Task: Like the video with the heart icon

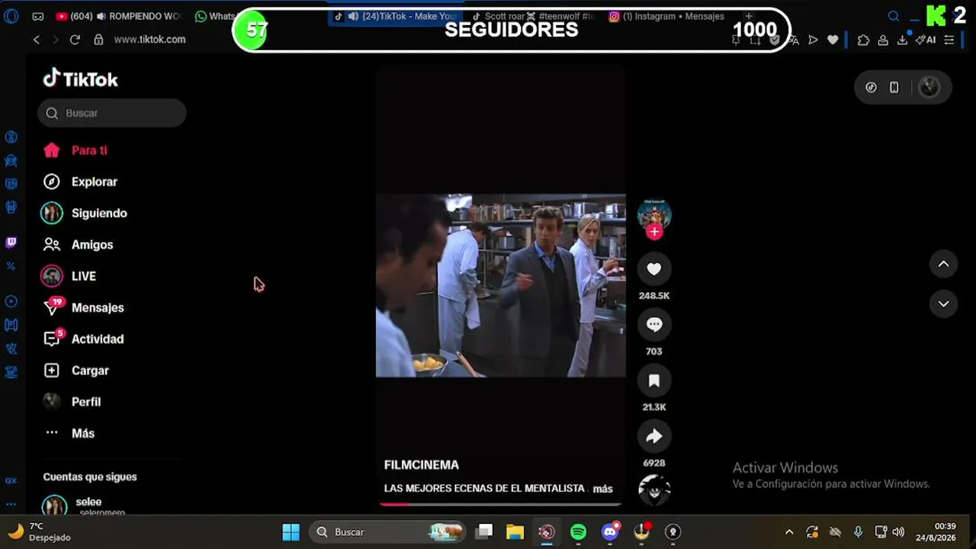Action: tap(654, 268)
